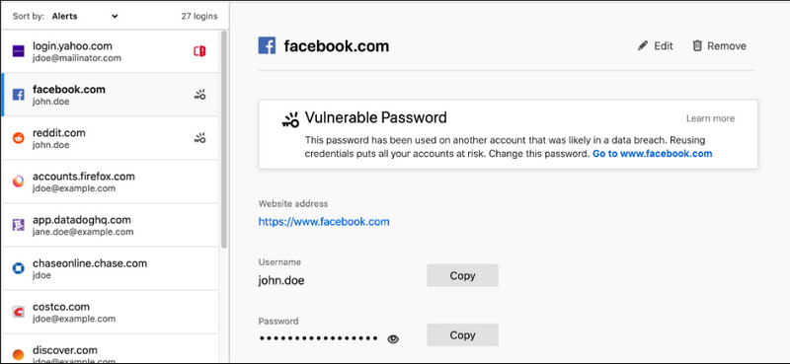Open the Sort by Alerts dropdown
Screen dimensions: 790x364
click(x=85, y=16)
